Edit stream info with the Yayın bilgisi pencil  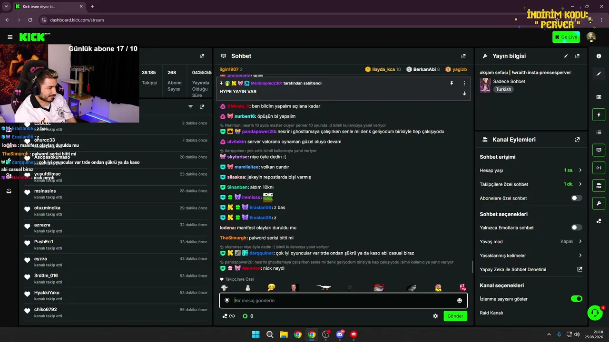(566, 56)
